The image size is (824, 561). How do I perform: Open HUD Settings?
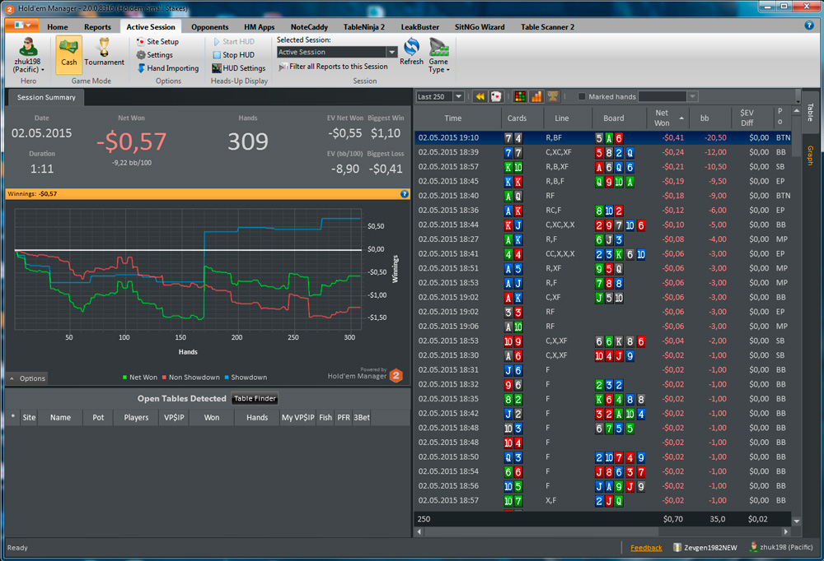pyautogui.click(x=239, y=68)
